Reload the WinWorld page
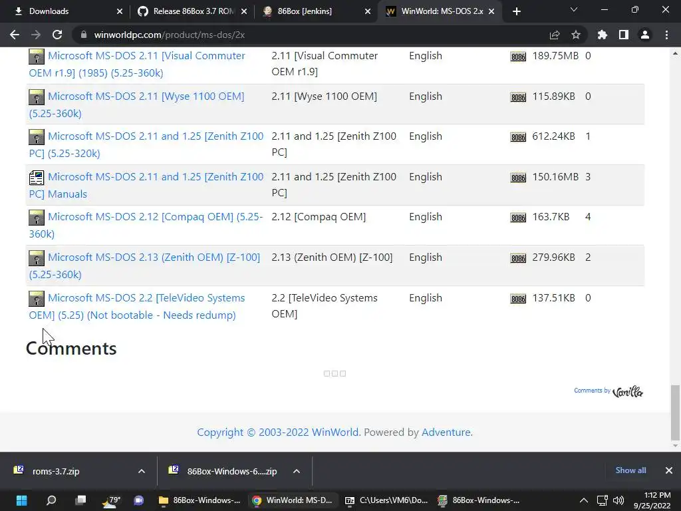The height and width of the screenshot is (511, 681). (57, 35)
